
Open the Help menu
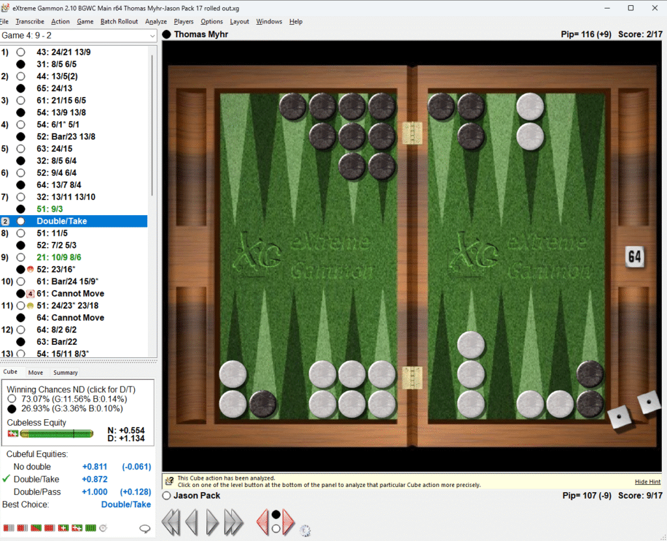(x=296, y=22)
